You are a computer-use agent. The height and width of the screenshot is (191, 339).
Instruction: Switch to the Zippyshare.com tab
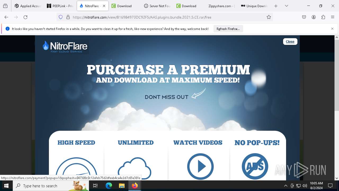click(x=222, y=6)
